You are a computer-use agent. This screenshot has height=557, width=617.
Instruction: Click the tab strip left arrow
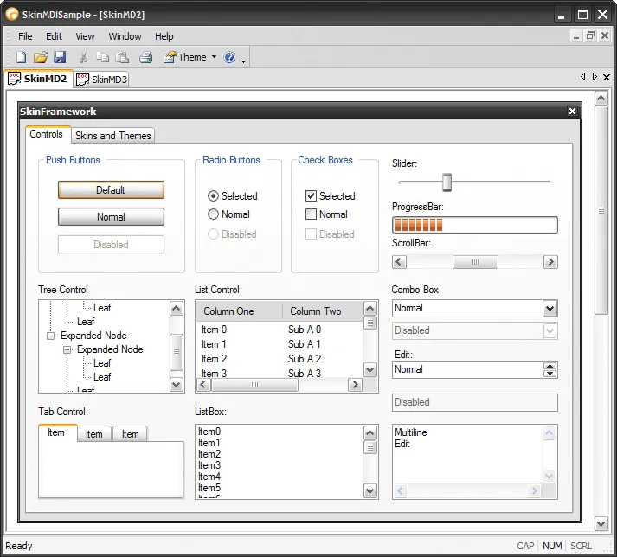click(582, 77)
